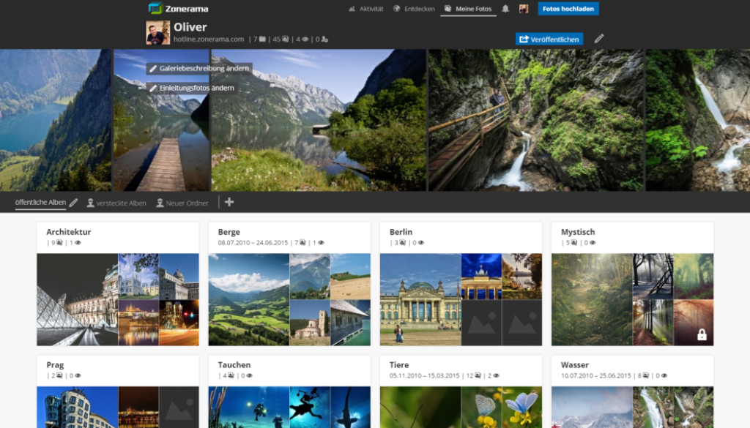This screenshot has width=750, height=428.
Task: Click the green valley photo in Berge
Action: [249, 299]
